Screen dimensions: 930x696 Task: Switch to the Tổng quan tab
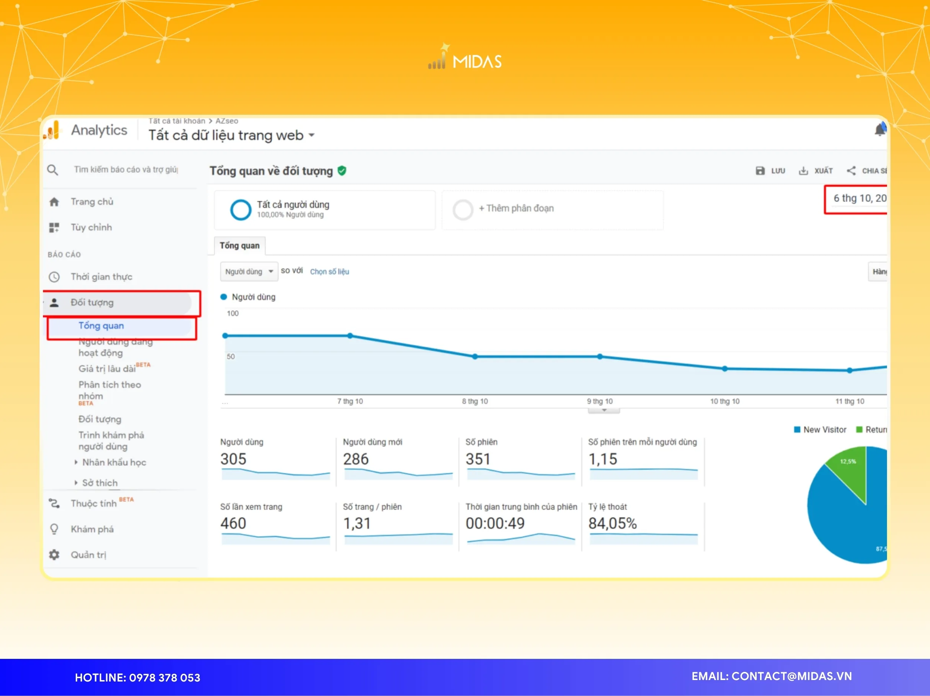(x=239, y=246)
